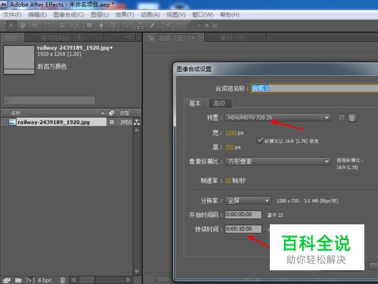Open the preset dropdown HDV/HDTV 720 25
Screen dimensions: 378x284
(278, 118)
